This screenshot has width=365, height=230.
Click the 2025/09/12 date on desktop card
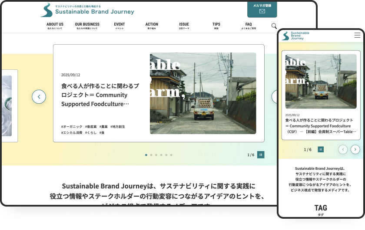tap(70, 75)
